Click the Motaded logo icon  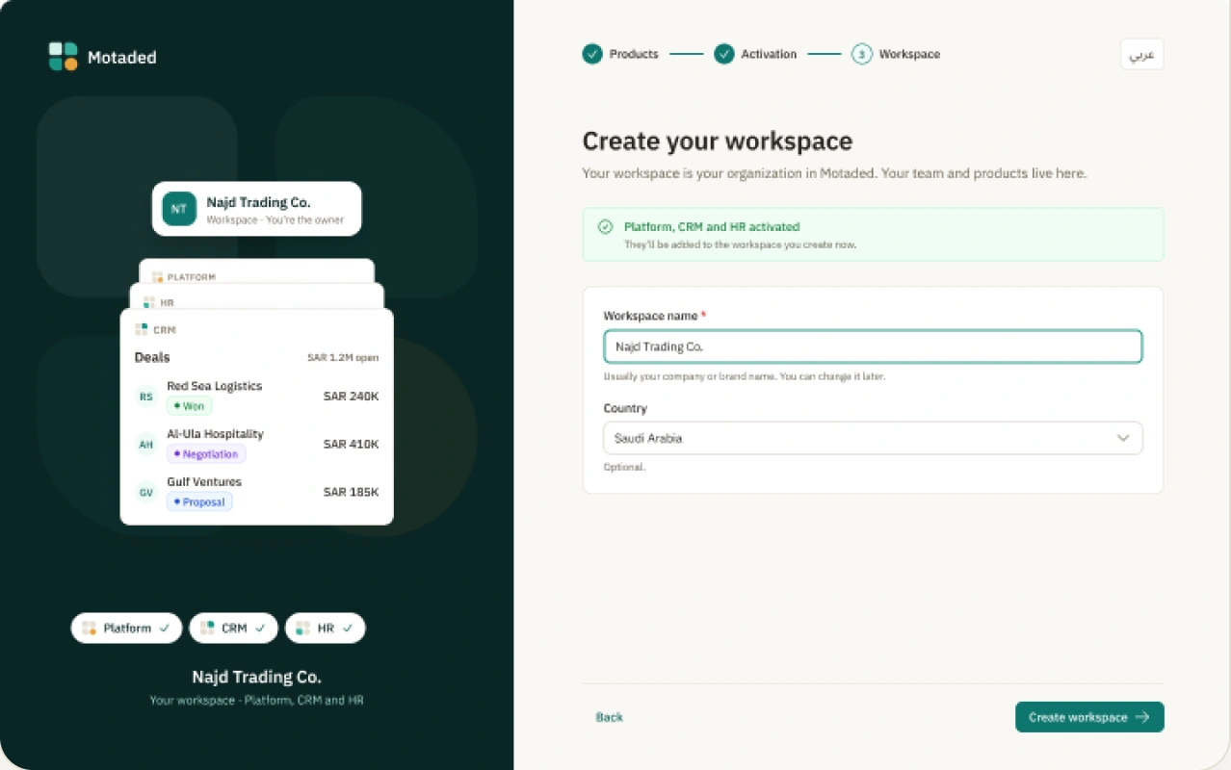click(64, 56)
